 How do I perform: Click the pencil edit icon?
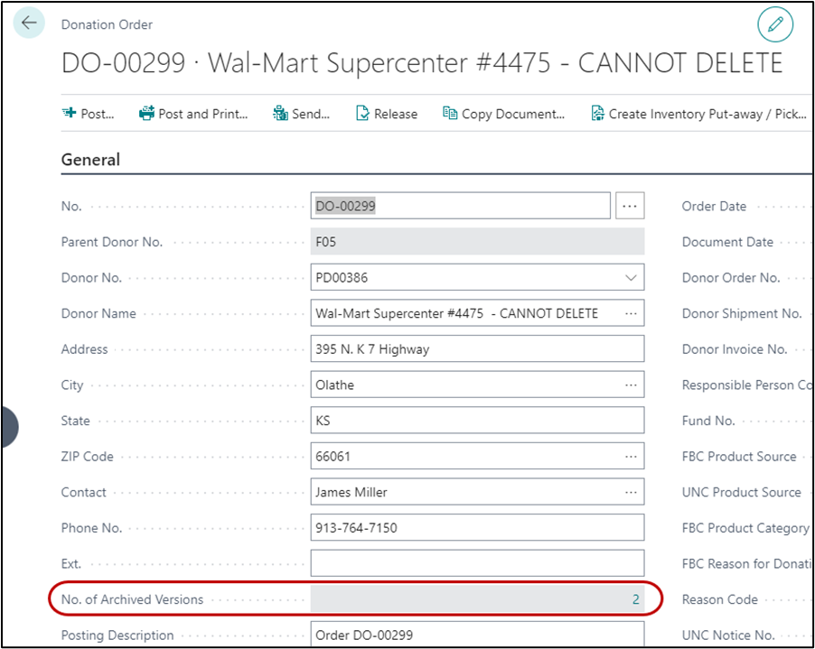(774, 25)
